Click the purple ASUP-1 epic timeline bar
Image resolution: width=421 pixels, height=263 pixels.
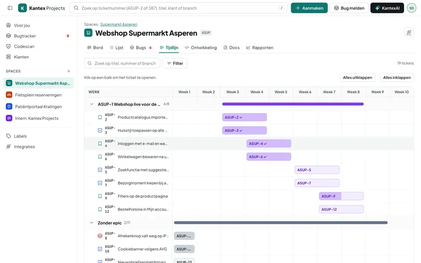click(x=293, y=104)
